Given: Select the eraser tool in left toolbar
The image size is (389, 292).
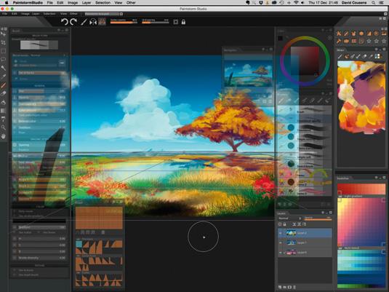Looking at the screenshot, I should (3, 93).
